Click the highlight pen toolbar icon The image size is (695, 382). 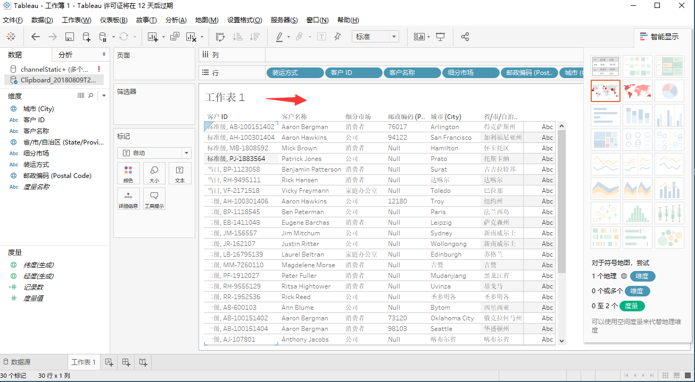[279, 37]
